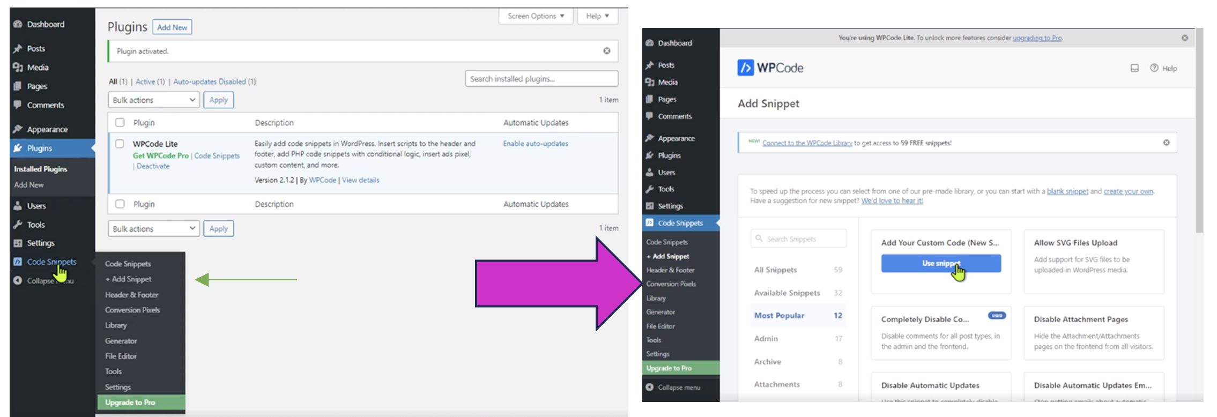Image resolution: width=1217 pixels, height=417 pixels.
Task: Expand the Help tab on the Plugins page
Action: (x=597, y=16)
